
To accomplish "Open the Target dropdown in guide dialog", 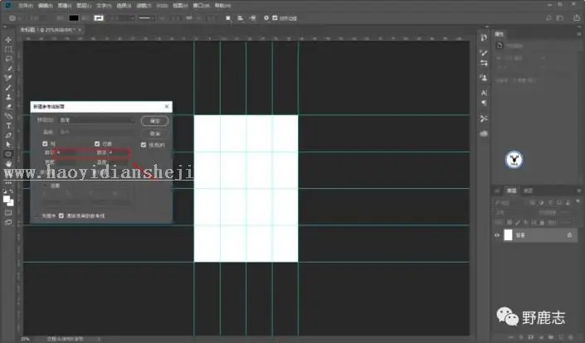I will [x=97, y=132].
